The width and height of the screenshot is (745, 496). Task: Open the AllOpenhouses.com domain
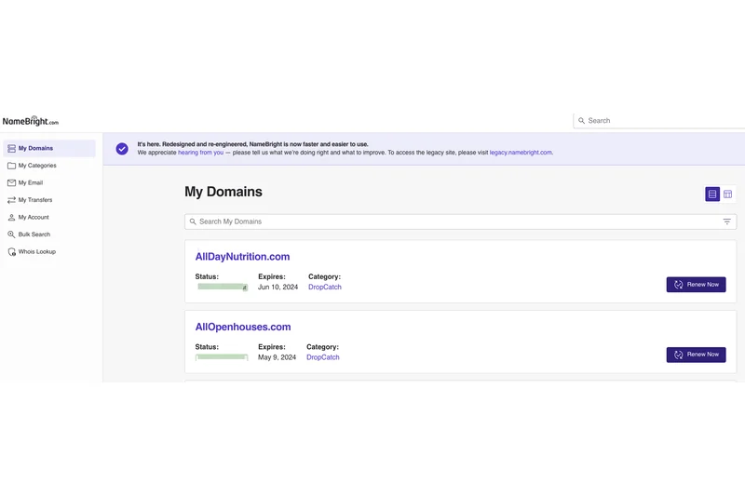243,327
